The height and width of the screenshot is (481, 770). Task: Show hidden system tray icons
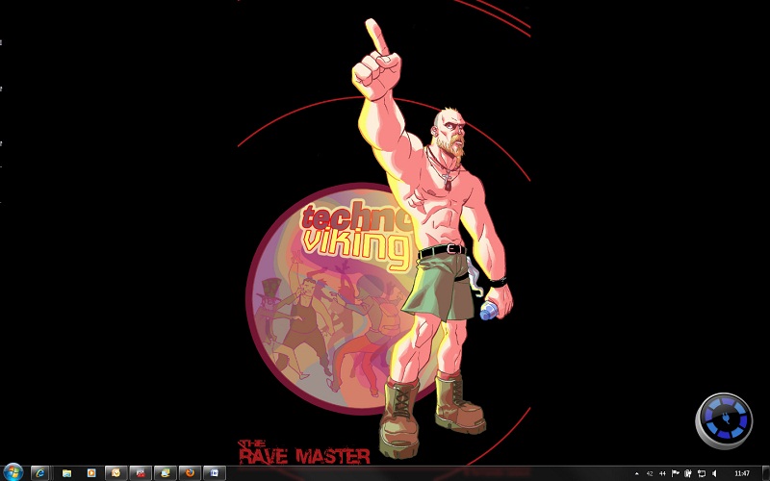click(637, 473)
